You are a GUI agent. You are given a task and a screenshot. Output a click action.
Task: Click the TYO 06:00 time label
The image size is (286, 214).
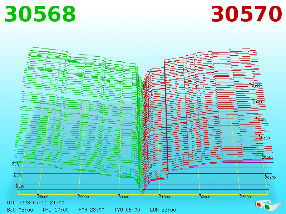point(127,210)
